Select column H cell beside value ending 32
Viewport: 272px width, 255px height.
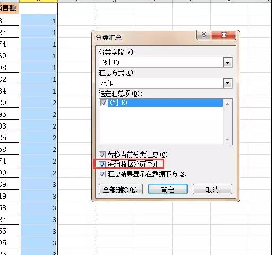(x=39, y=79)
